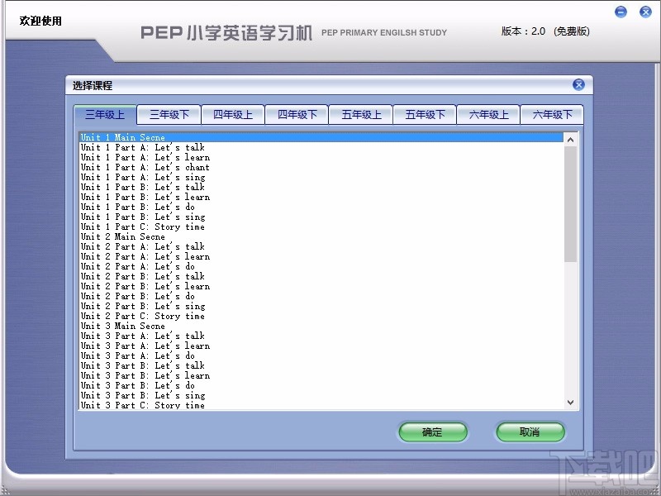
Task: Open the 六年级下 tab
Action: coord(552,114)
